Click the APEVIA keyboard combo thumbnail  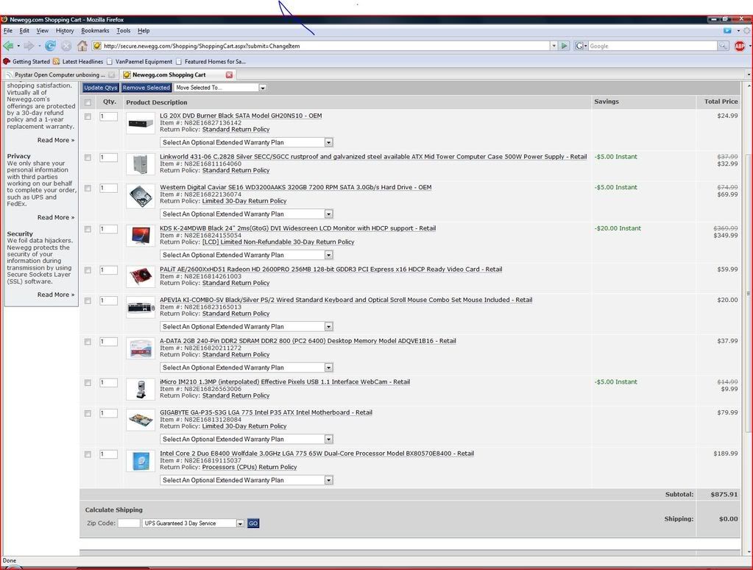tap(141, 308)
